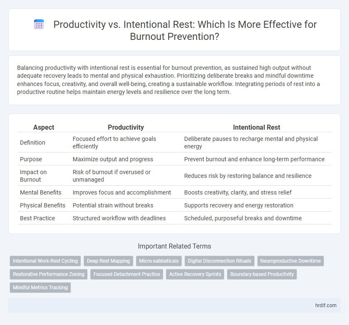Click the Boundary-based Productivity tag
349x325 pixels.
pos(262,274)
